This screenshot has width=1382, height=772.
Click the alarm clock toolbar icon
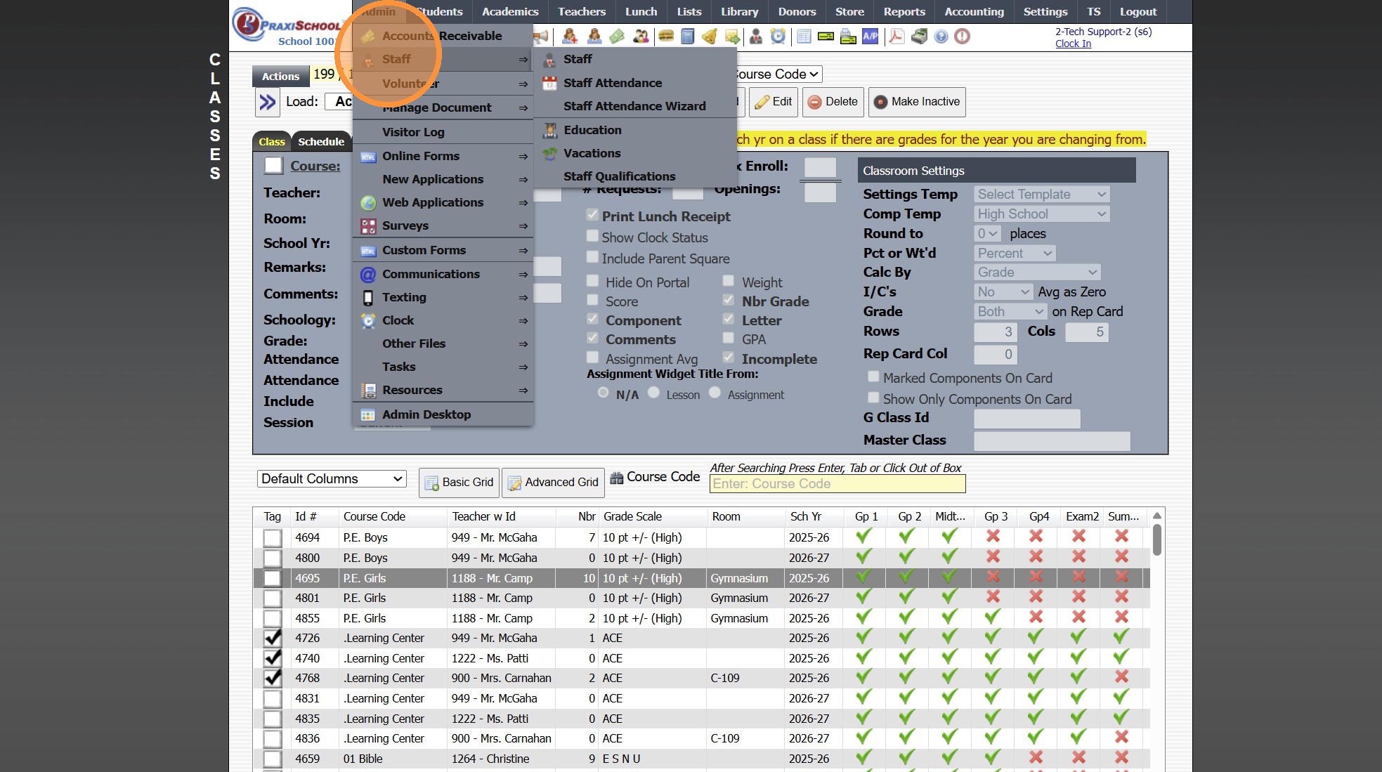(778, 37)
